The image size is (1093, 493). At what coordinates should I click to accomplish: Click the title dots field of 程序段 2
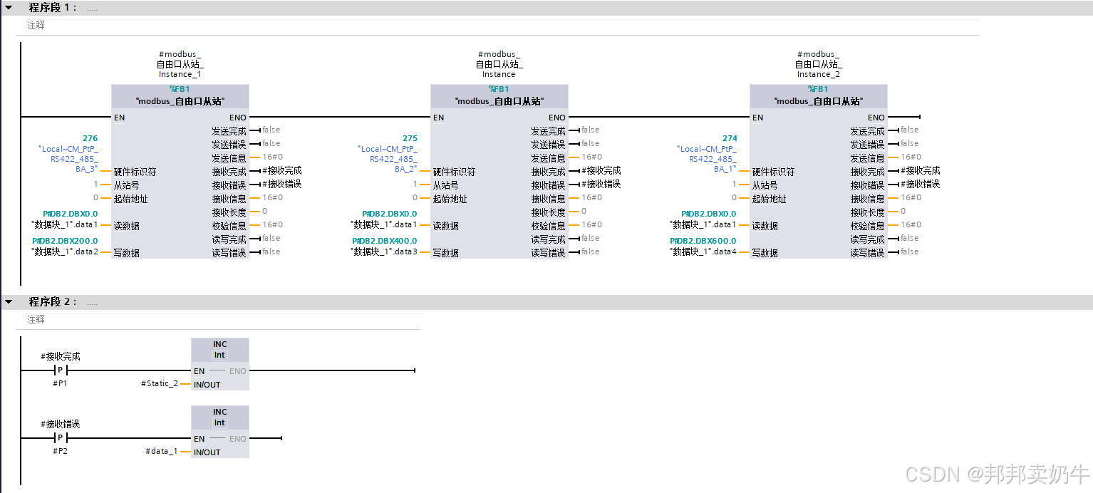(x=91, y=301)
